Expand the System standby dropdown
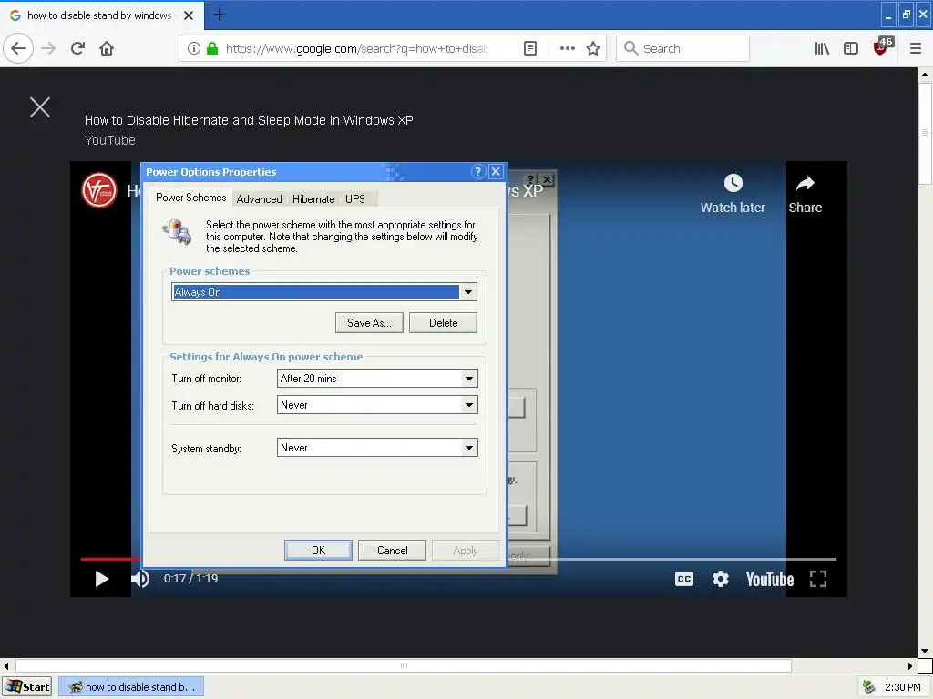This screenshot has width=933, height=699. 469,448
